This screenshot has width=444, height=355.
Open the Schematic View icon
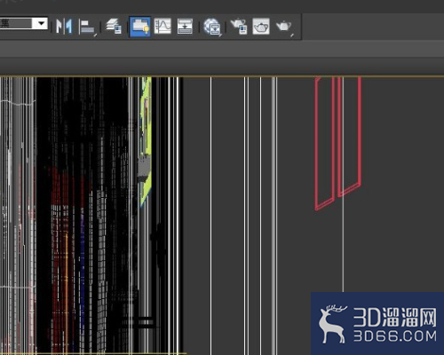pos(185,27)
